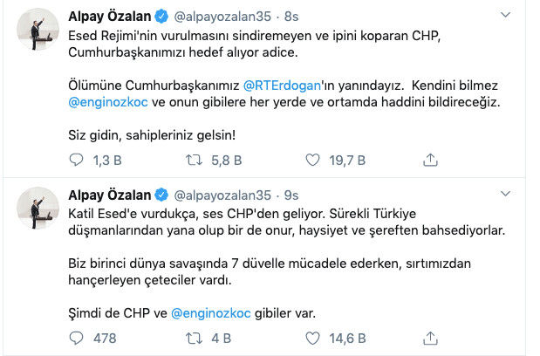This screenshot has width=540, height=356.
Task: Share the second tweet
Action: coord(429,337)
